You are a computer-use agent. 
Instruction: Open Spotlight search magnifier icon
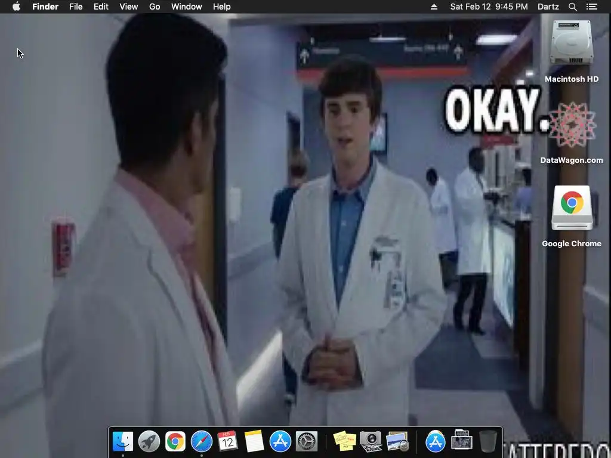tap(572, 7)
